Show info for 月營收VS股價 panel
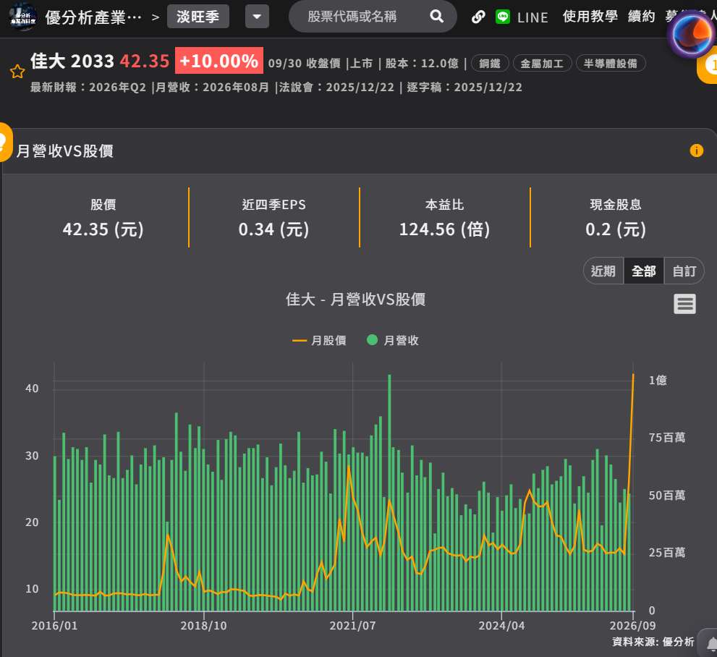The image size is (717, 657). coord(696,151)
